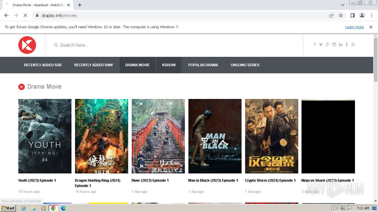
Task: Open Ninja vs Shark black thumbnail
Action: pos(328,136)
